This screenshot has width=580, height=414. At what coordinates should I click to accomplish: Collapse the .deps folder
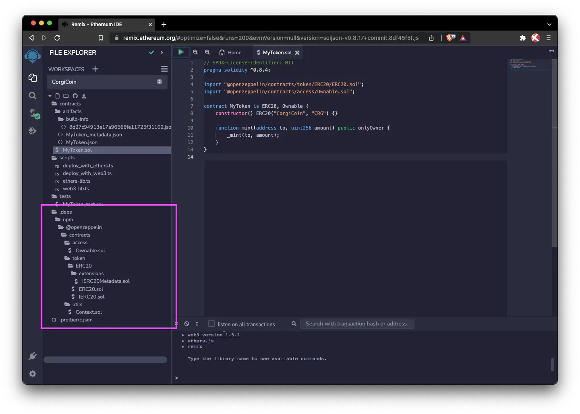62,212
